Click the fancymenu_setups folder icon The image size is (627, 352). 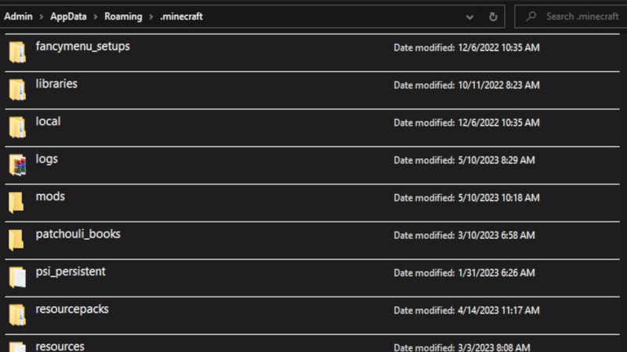point(16,52)
